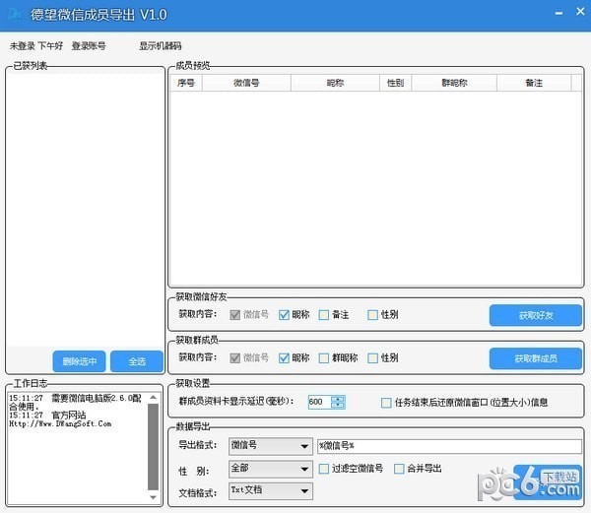591x513 pixels.
Task: Increase delay with spinner up arrow
Action: (338, 399)
